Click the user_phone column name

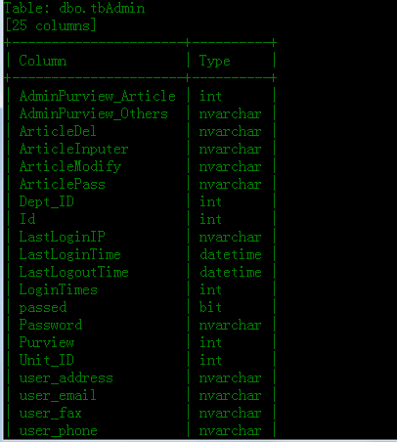point(58,430)
